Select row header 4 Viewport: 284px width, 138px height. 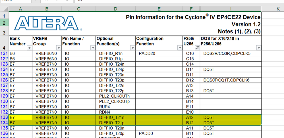4,43
